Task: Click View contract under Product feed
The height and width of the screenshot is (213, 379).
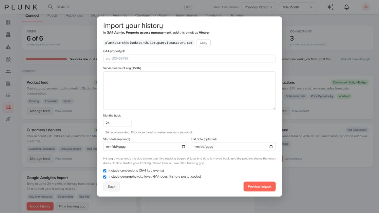Action: (x=64, y=111)
